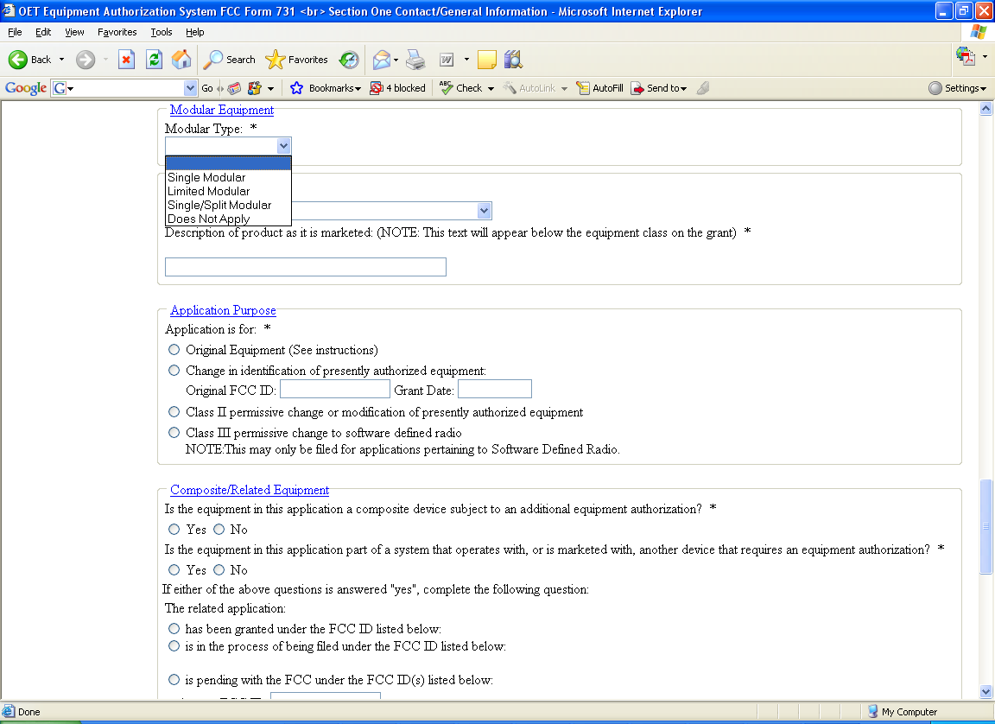This screenshot has height=724, width=995.
Task: Open the File menu
Action: [x=15, y=32]
